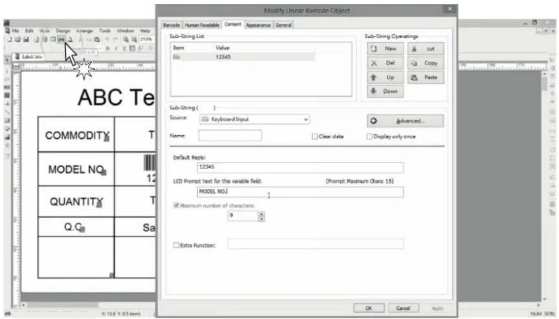
Task: Click the cut sub-string button
Action: point(426,49)
